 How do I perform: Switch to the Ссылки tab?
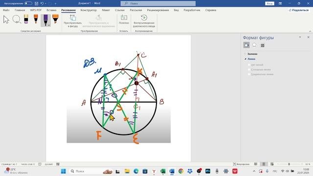point(119,10)
